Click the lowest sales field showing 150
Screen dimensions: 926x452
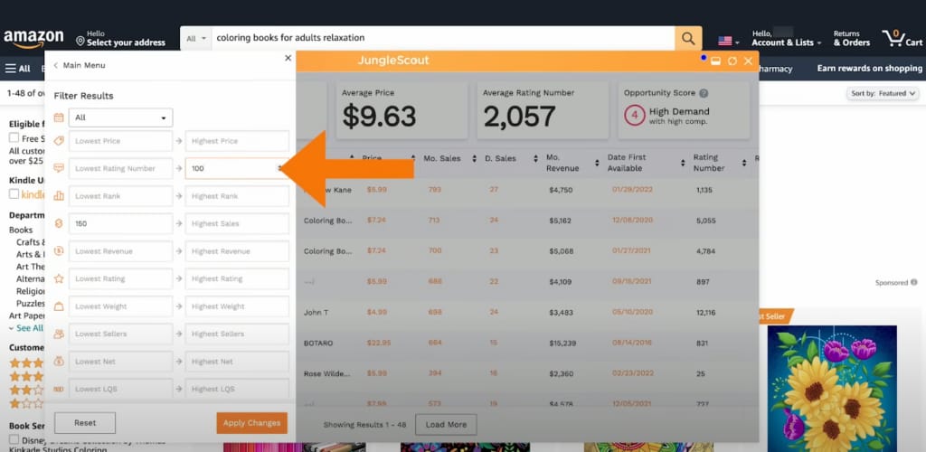120,223
